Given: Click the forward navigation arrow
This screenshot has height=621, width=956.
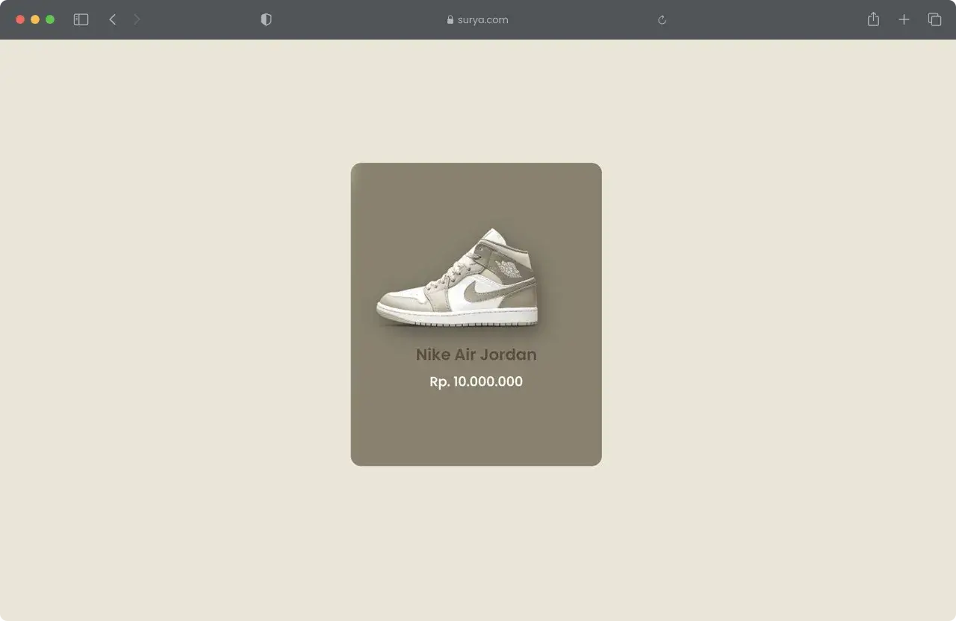Looking at the screenshot, I should [137, 19].
